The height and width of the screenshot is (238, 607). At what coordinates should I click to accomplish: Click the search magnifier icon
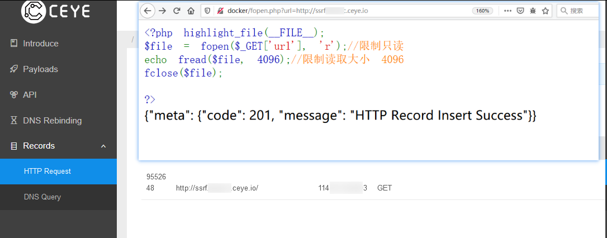click(564, 11)
